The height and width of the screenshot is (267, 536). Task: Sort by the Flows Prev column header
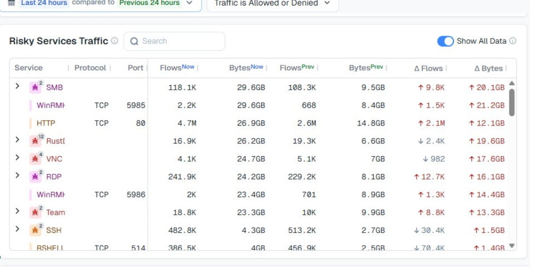(x=297, y=67)
